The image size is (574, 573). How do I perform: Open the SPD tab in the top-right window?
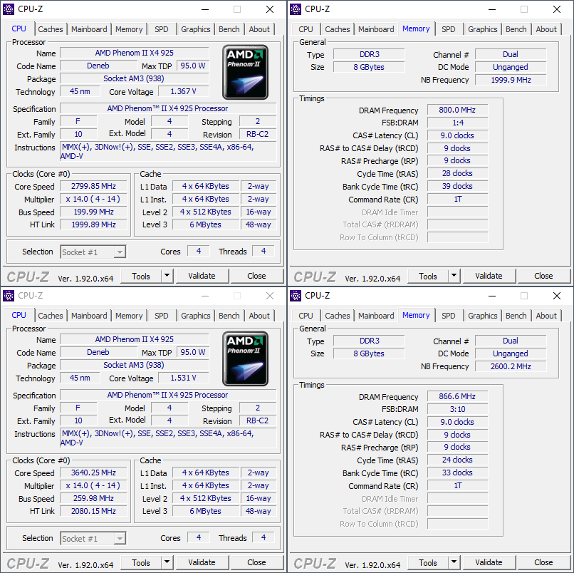pyautogui.click(x=448, y=29)
